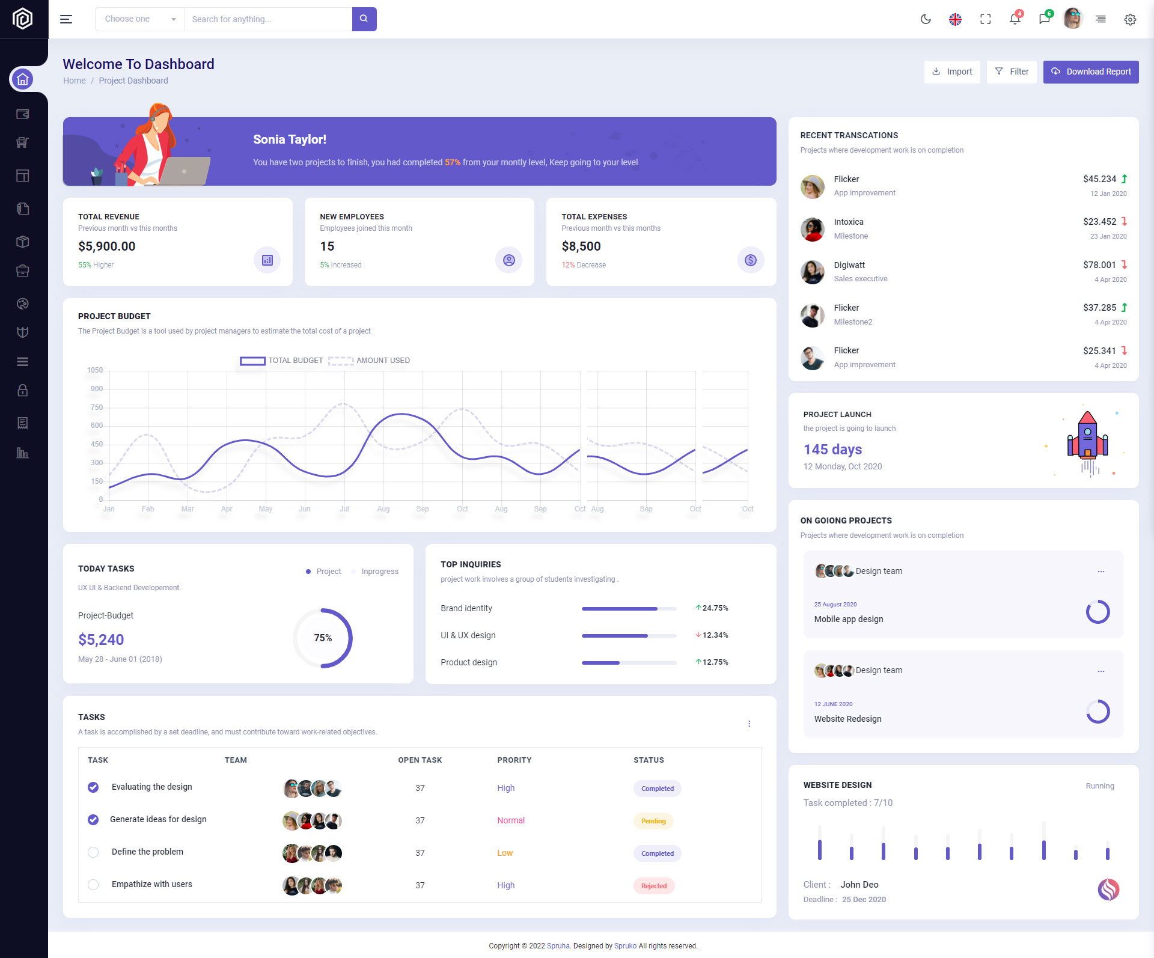Click the shopping cart sidebar icon
Image resolution: width=1154 pixels, height=958 pixels.
[x=23, y=143]
